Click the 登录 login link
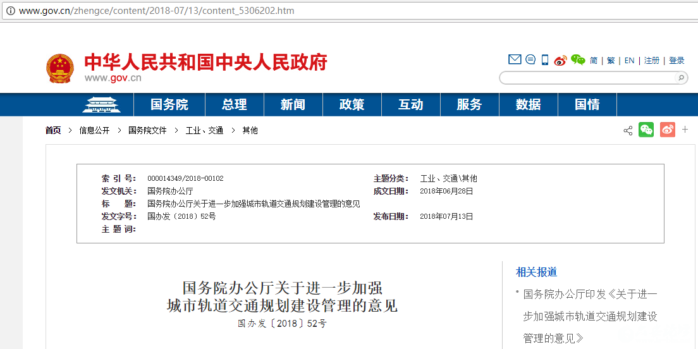 tap(677, 61)
